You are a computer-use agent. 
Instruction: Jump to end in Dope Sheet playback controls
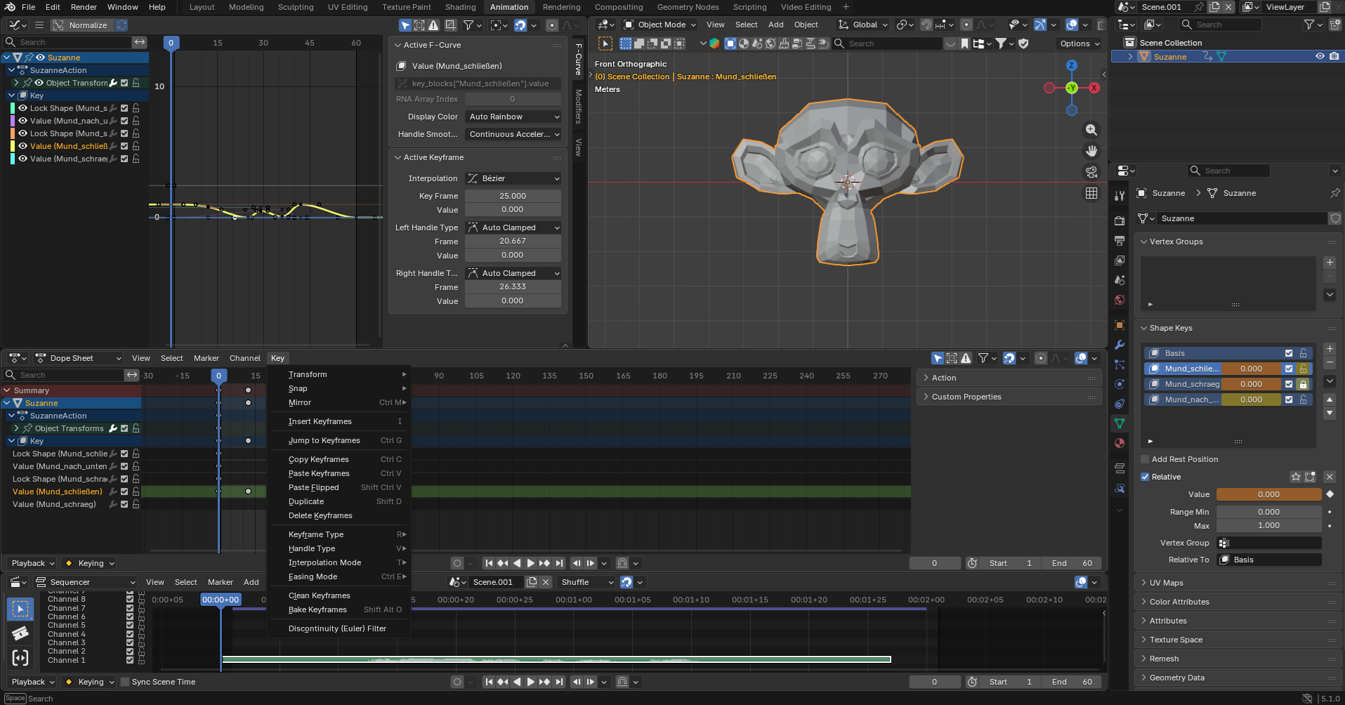coord(559,563)
